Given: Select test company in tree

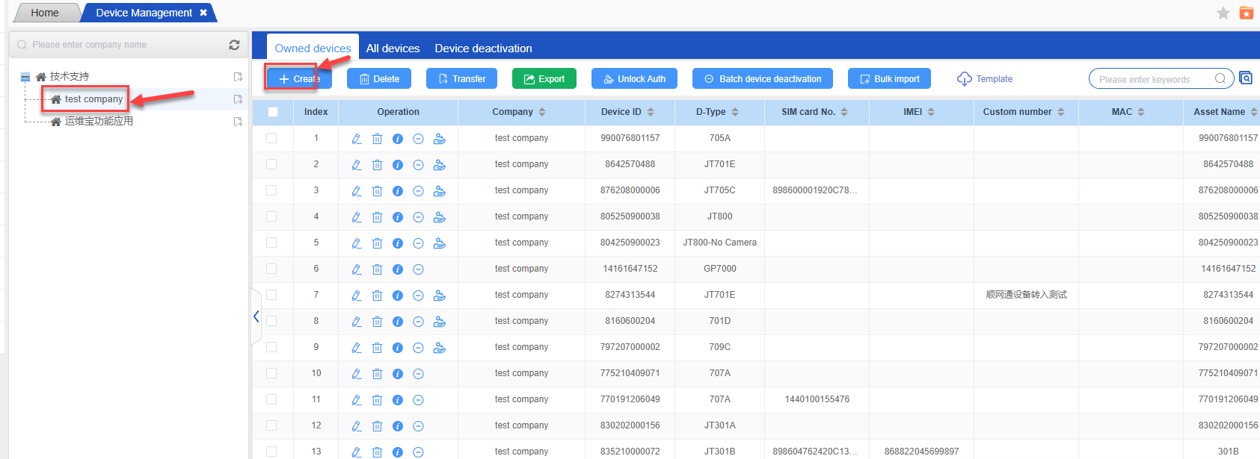Looking at the screenshot, I should pos(93,99).
